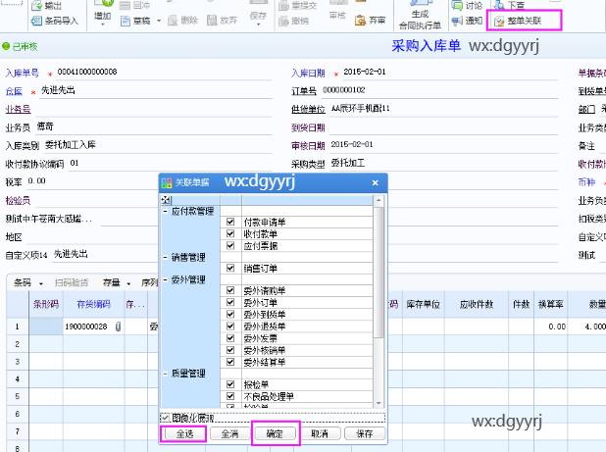Image resolution: width=606 pixels, height=452 pixels.
Task: Collapse the 委外管理 tree group
Action: pyautogui.click(x=164, y=280)
